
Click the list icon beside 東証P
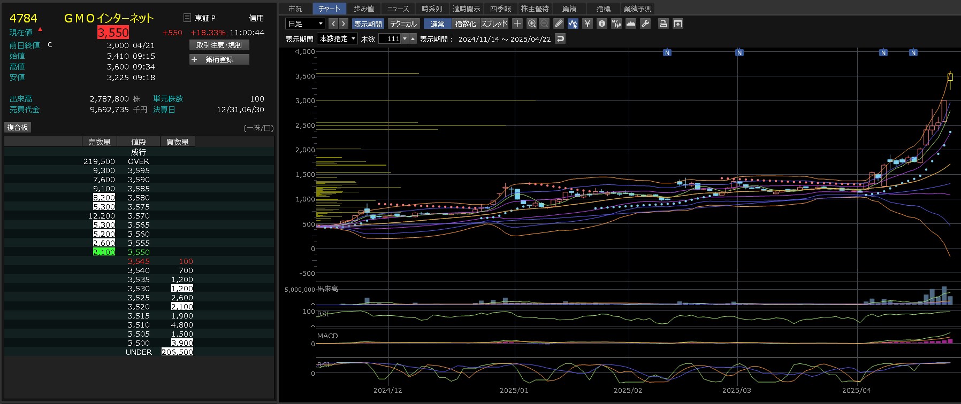pyautogui.click(x=187, y=18)
